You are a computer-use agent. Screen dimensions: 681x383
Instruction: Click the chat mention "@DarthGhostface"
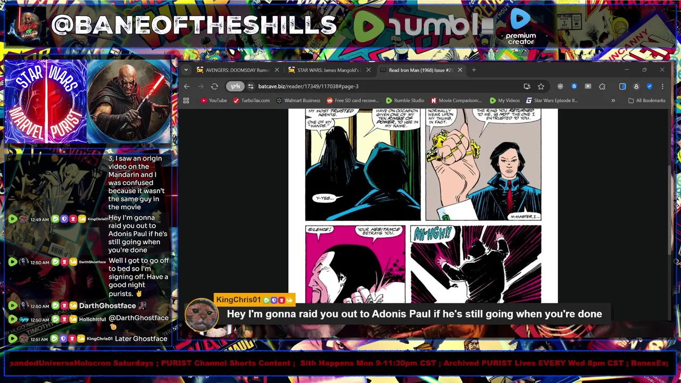point(138,318)
